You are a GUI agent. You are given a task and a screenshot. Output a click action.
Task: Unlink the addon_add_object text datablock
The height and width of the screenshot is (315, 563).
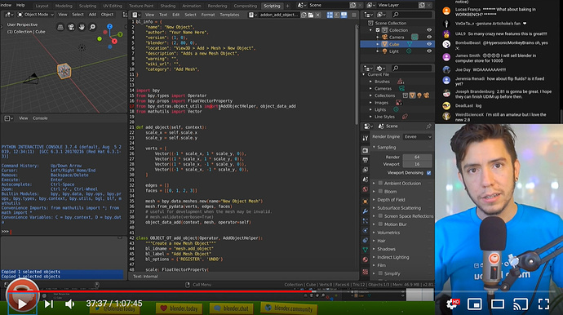coord(318,15)
